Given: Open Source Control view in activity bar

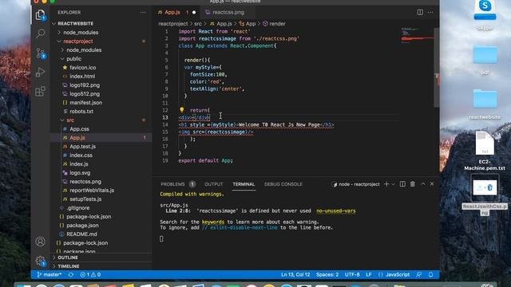Looking at the screenshot, I should click(x=41, y=53).
